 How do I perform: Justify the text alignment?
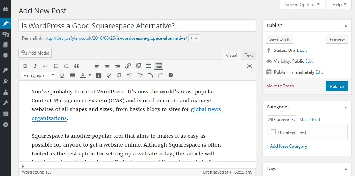(x=72, y=75)
